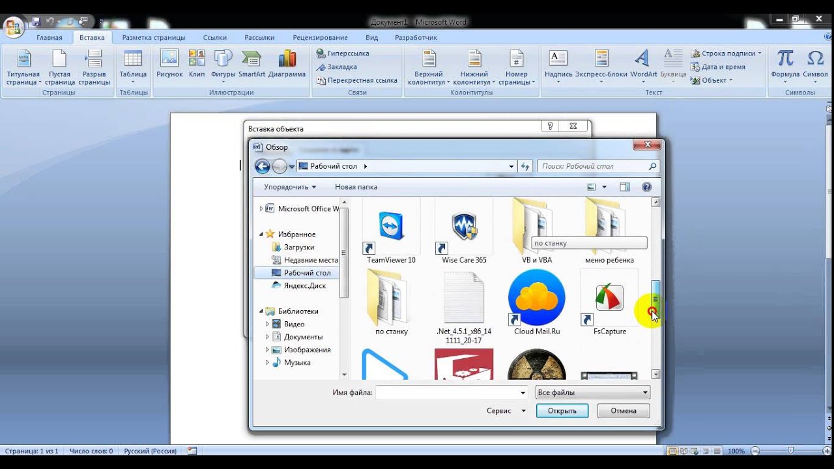This screenshot has height=469, width=834.
Task: Click the Office round button
Action: click(x=13, y=27)
